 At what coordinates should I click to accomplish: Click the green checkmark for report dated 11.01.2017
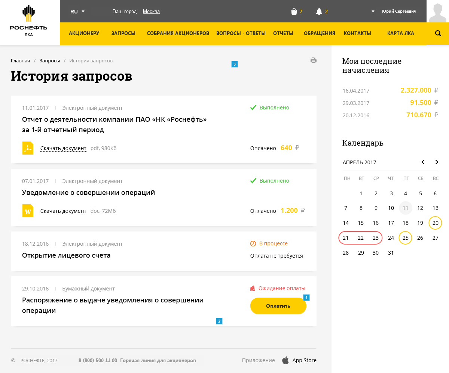click(x=253, y=108)
